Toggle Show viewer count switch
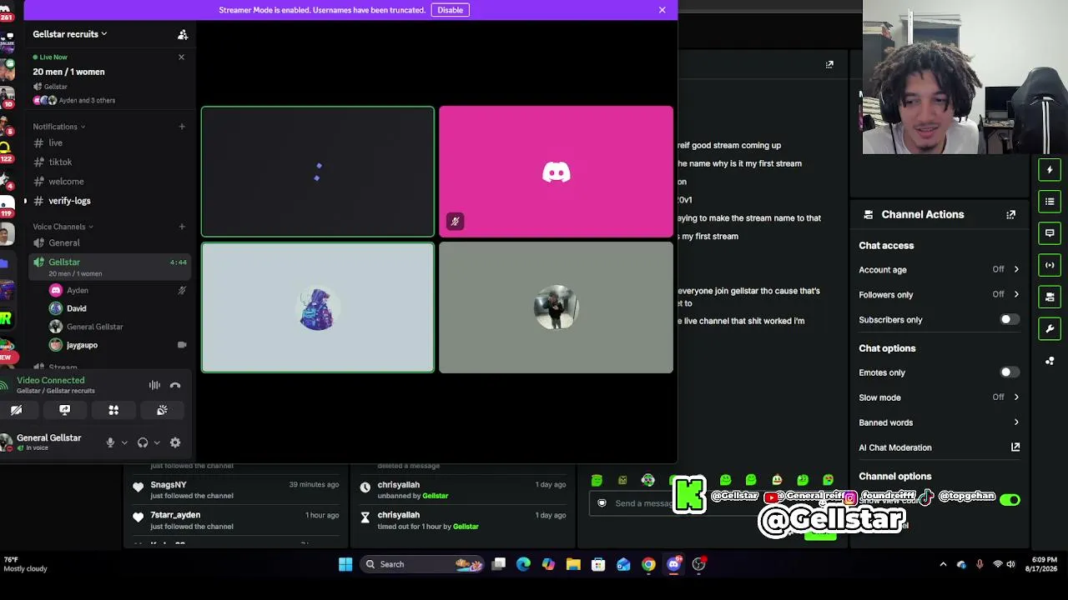The image size is (1068, 600). pyautogui.click(x=1010, y=500)
